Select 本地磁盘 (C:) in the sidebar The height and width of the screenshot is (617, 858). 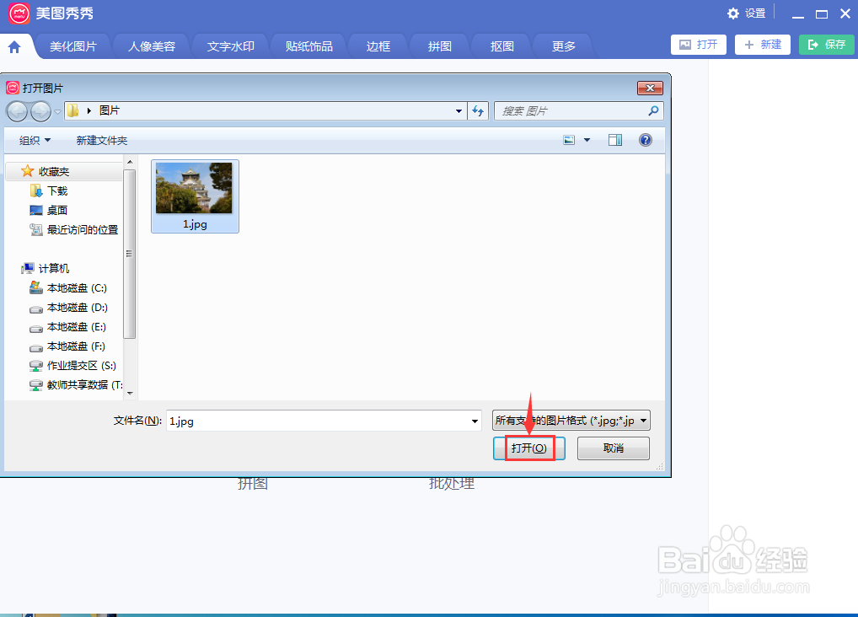[x=76, y=287]
